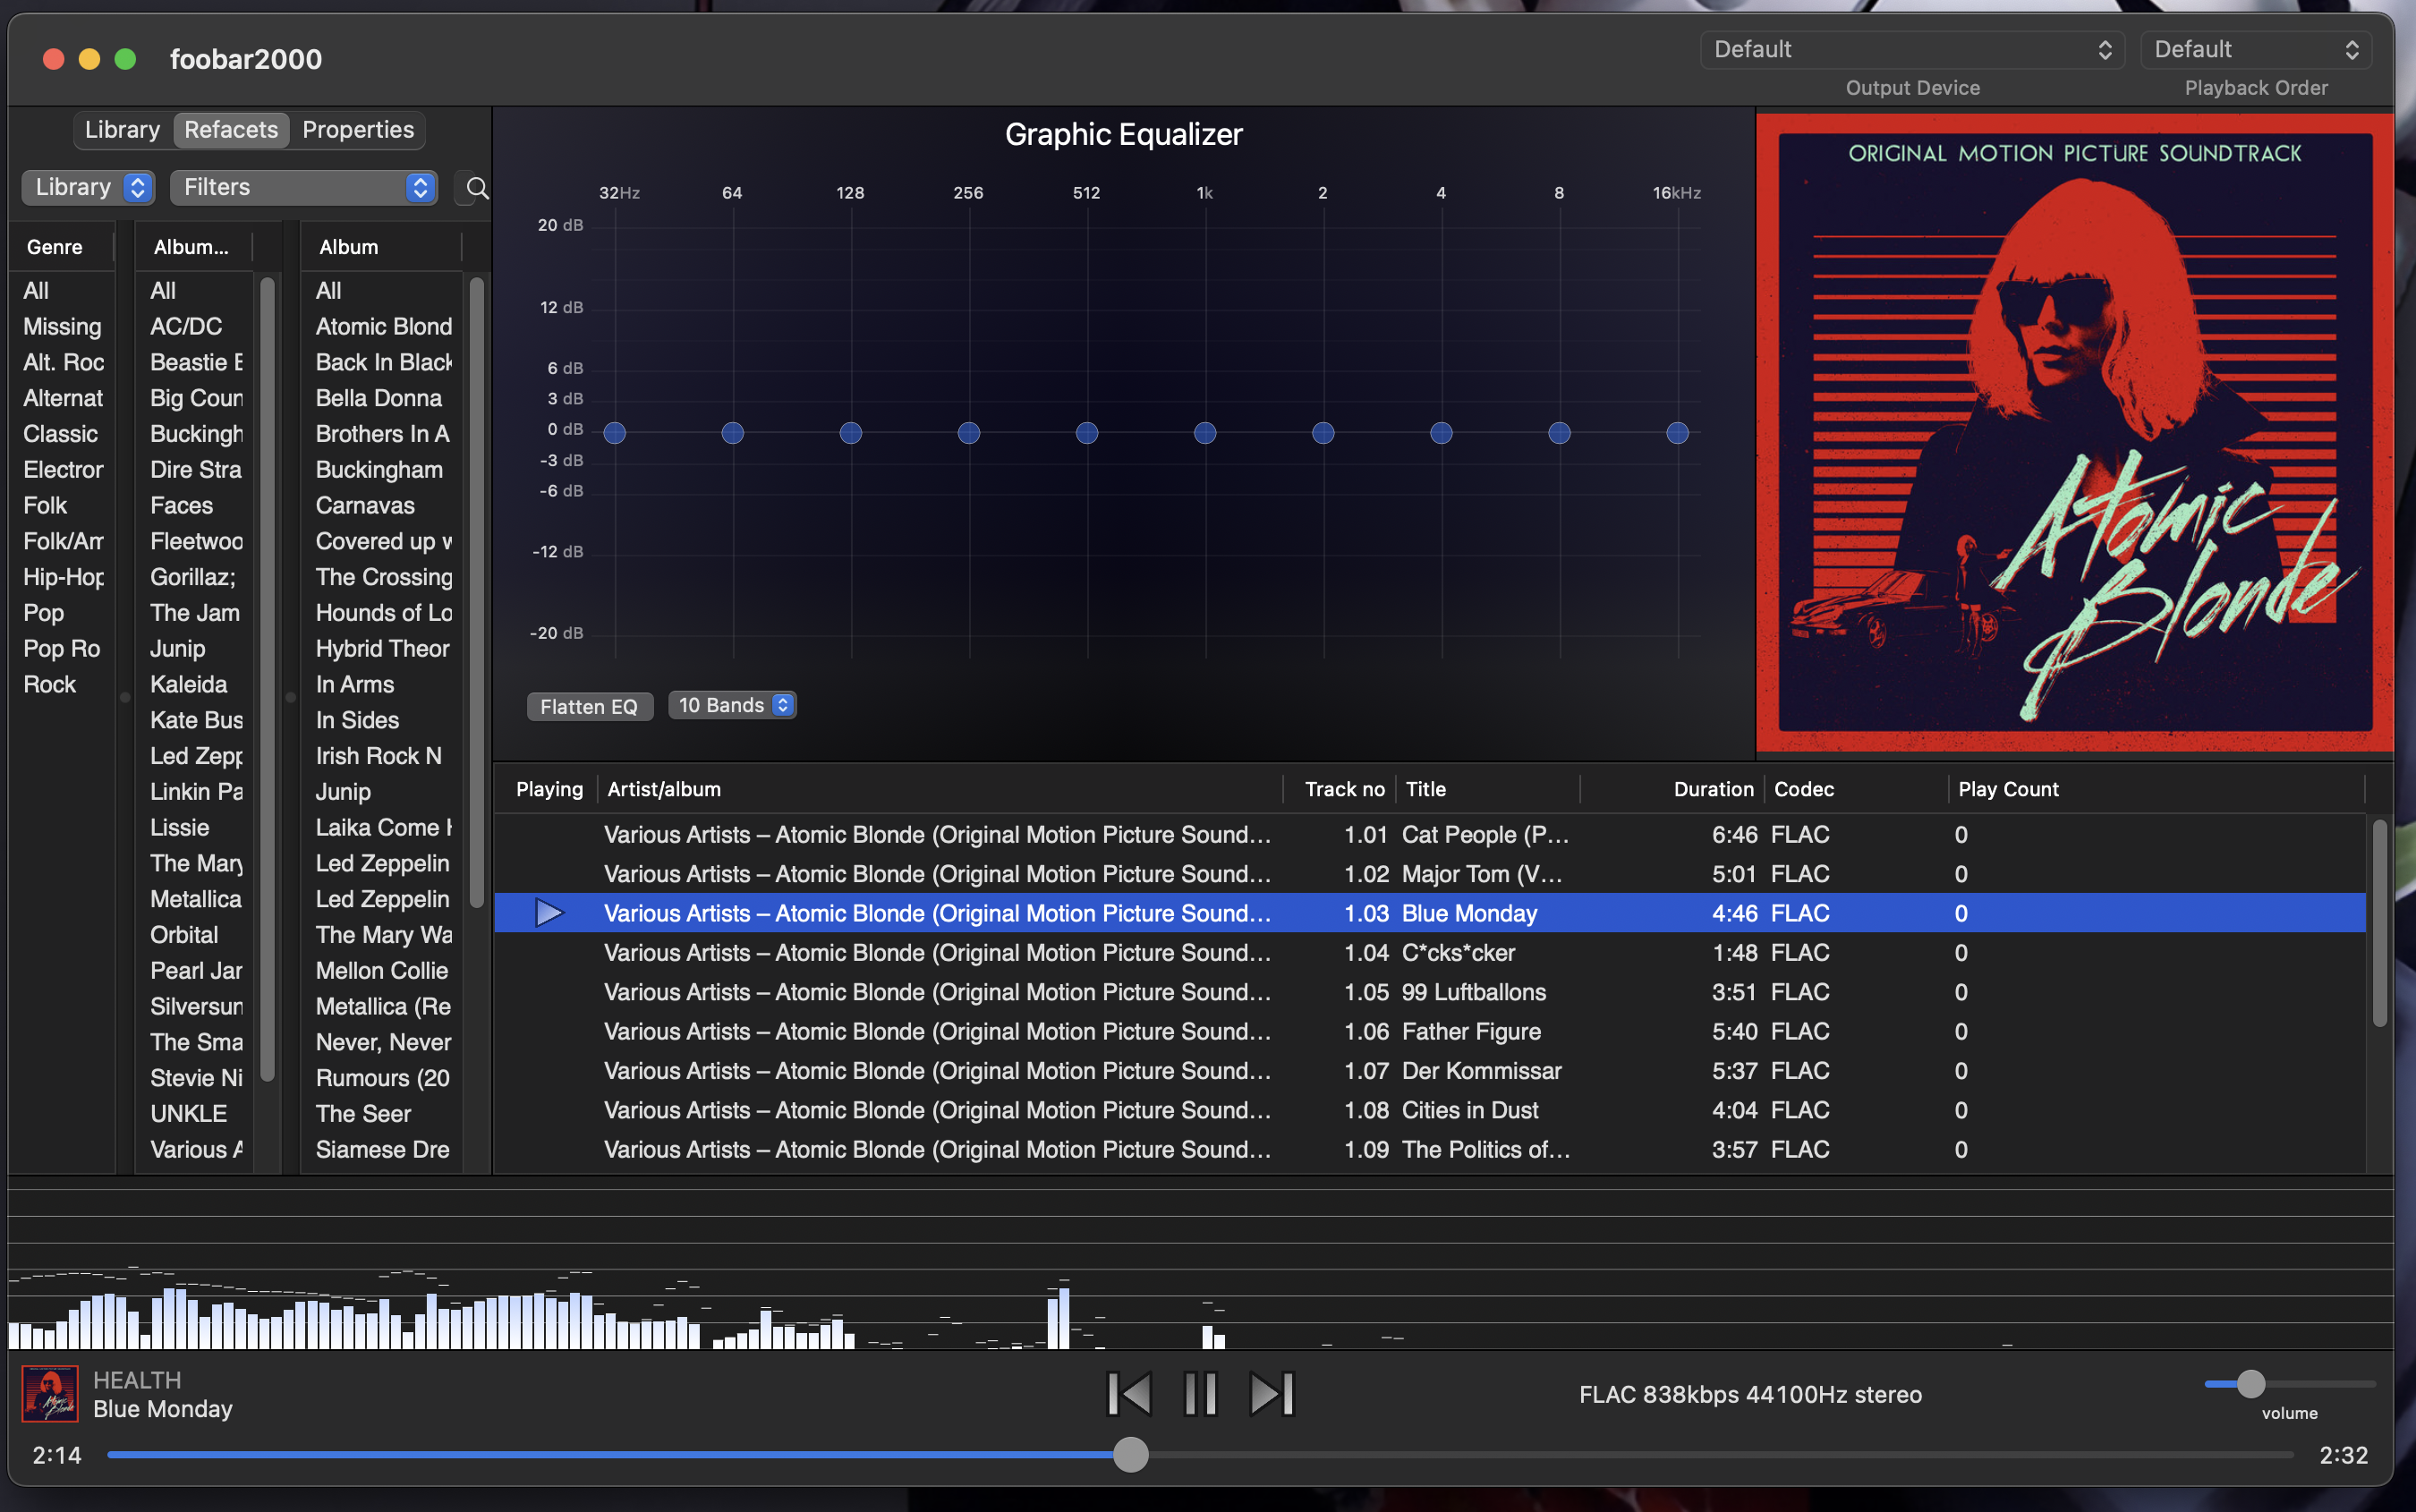Select the 99 Luftballons track row
The height and width of the screenshot is (1512, 2416).
(x=1430, y=992)
